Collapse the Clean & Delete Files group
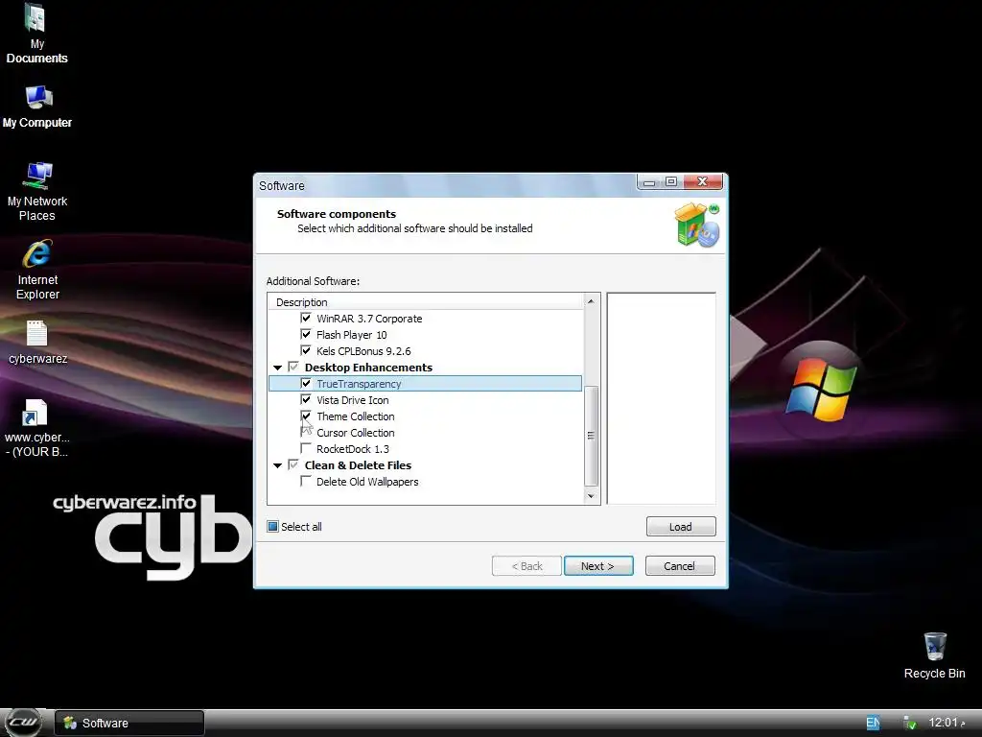This screenshot has width=982, height=737. (277, 465)
